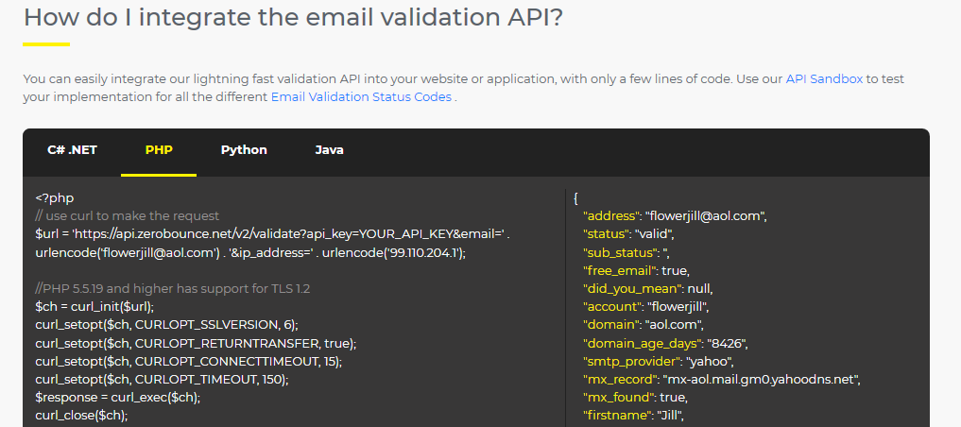Show the Java code example tab
961x427 pixels.
(x=329, y=150)
